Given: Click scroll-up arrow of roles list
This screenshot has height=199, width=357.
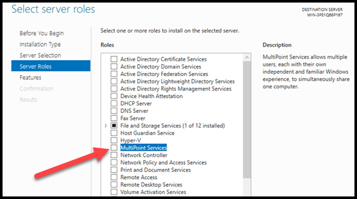Looking at the screenshot, I should click(x=247, y=58).
